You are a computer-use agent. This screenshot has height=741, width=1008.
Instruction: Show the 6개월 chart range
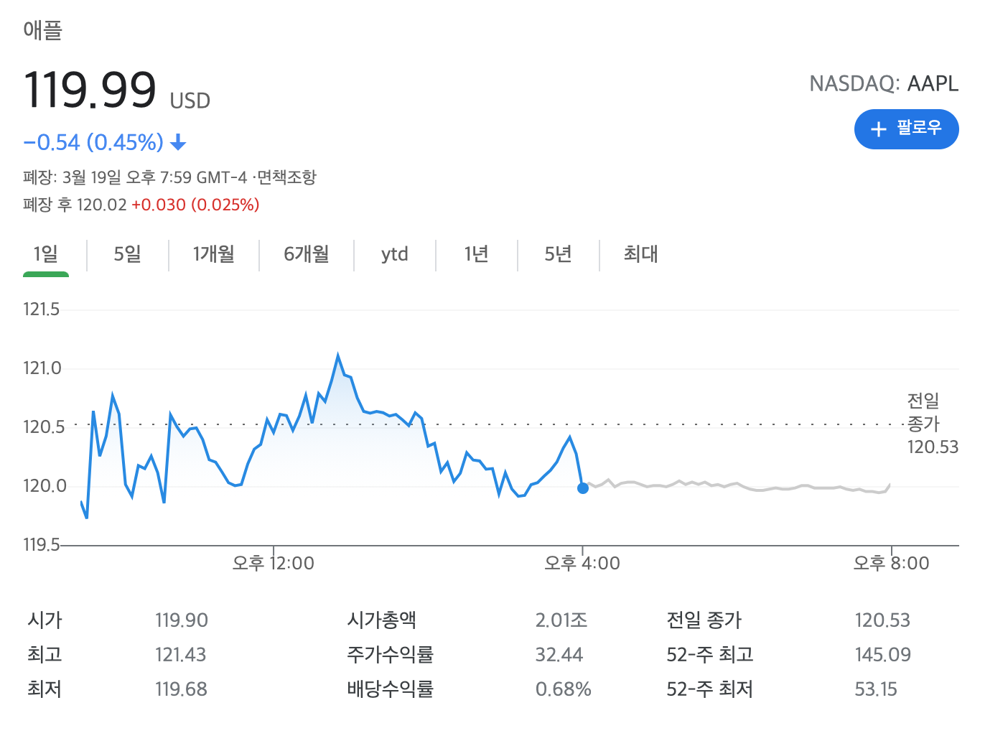tap(307, 254)
